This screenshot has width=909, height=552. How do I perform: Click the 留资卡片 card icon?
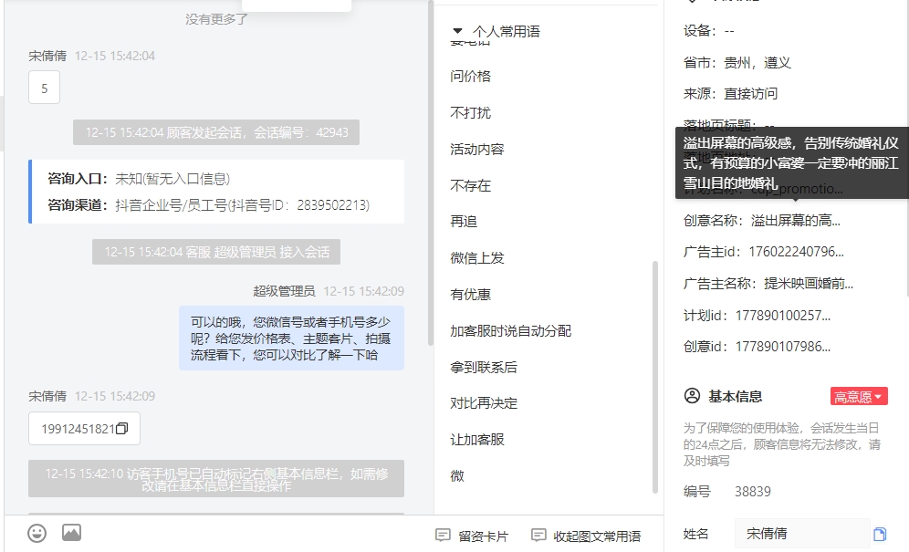(x=443, y=536)
